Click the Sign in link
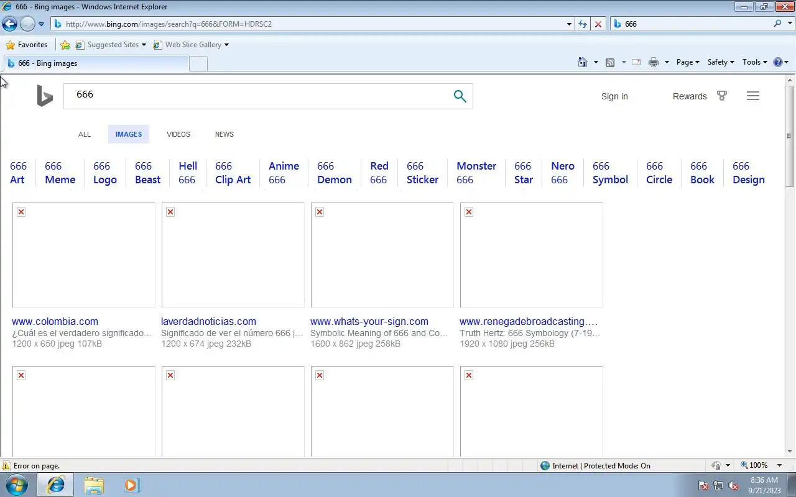The height and width of the screenshot is (497, 796). click(614, 96)
